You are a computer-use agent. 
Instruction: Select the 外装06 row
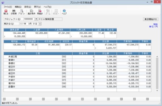pyautogui.click(x=77, y=77)
